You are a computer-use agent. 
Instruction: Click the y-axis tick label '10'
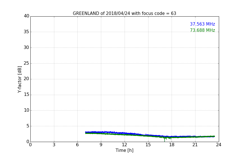click(x=26, y=110)
